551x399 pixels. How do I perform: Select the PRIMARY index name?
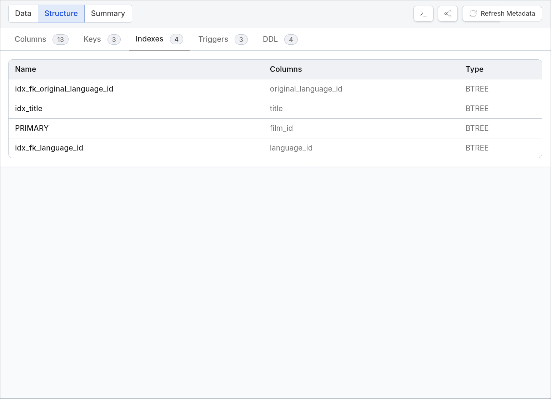click(x=32, y=128)
